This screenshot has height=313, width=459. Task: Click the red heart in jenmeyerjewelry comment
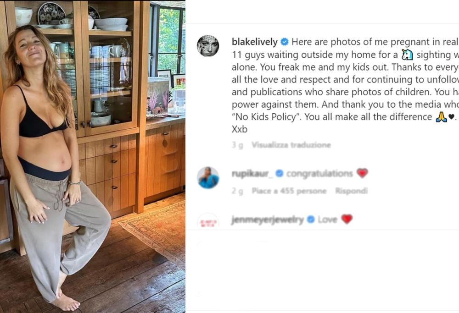tap(347, 219)
